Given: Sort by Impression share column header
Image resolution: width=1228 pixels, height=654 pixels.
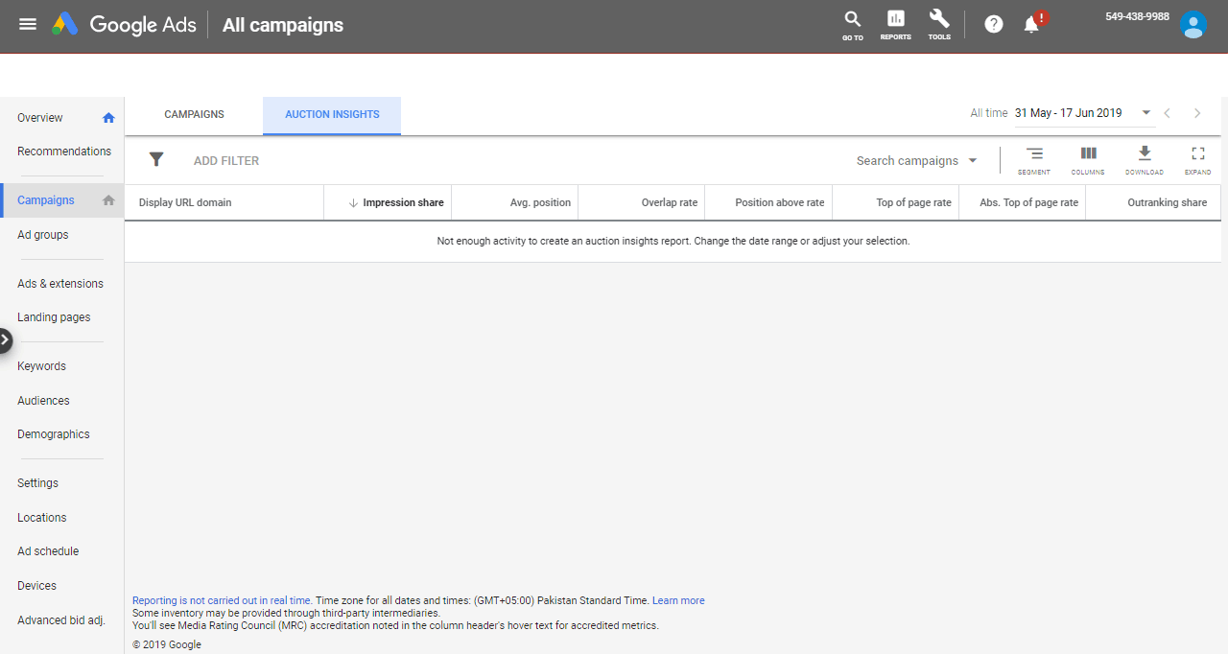Looking at the screenshot, I should click(402, 202).
